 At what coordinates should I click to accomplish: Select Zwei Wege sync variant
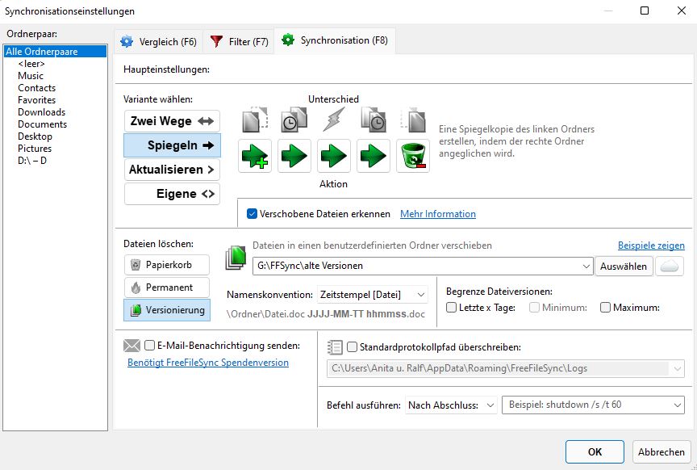pos(172,121)
